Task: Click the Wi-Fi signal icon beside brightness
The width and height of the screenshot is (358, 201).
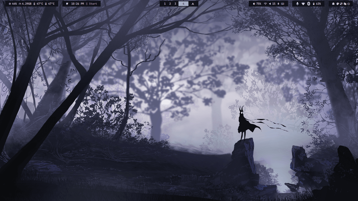Action: (x=265, y=4)
